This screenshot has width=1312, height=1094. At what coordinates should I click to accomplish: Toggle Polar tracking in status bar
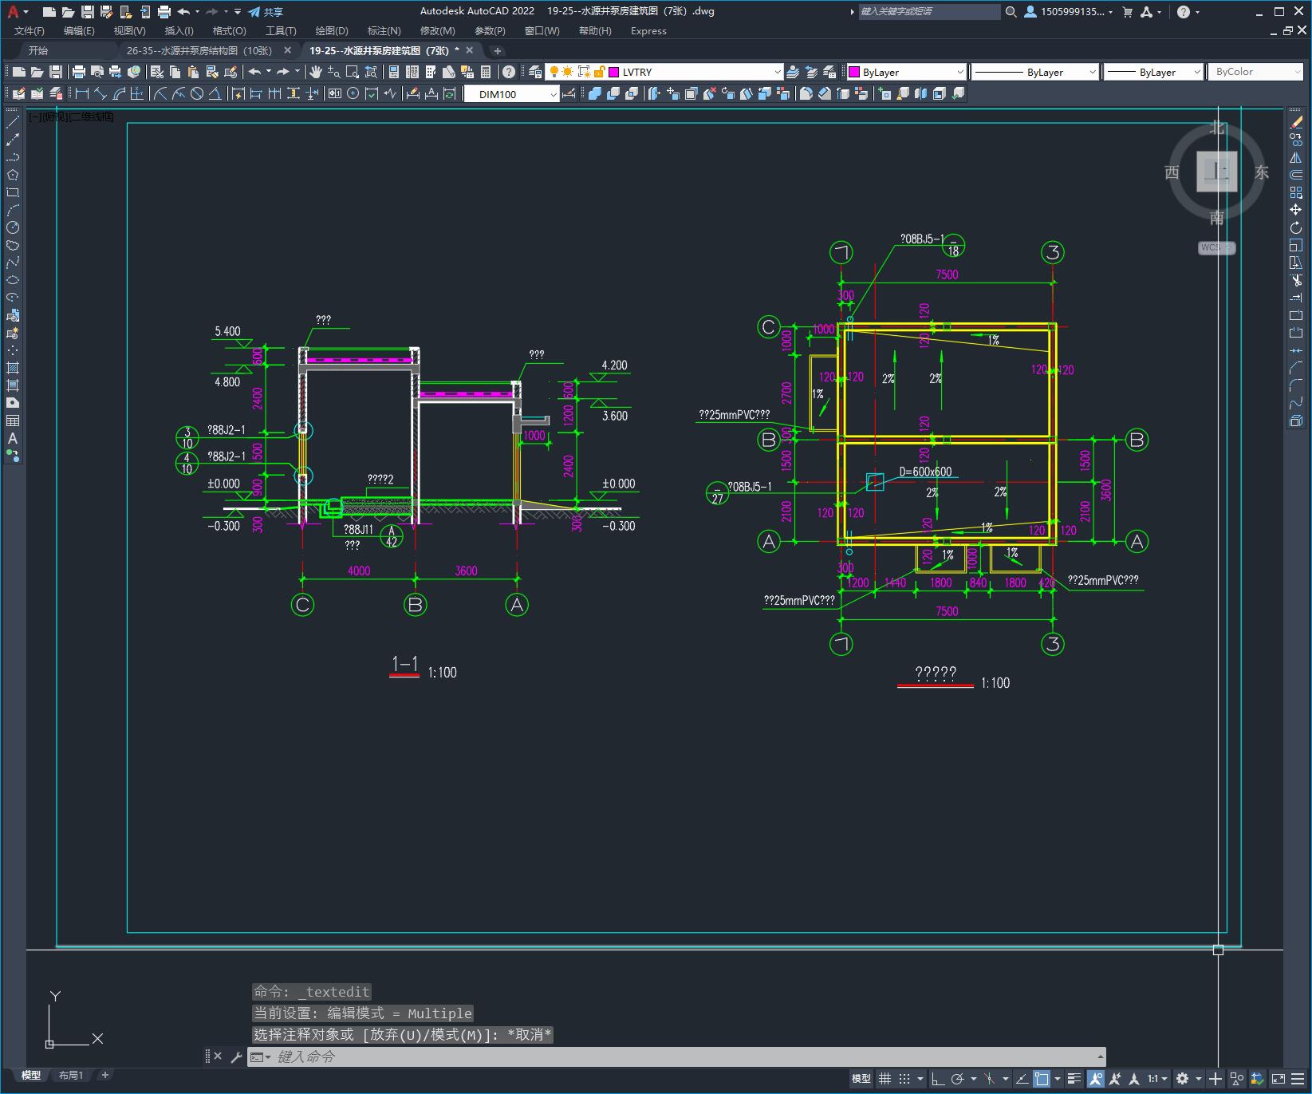pyautogui.click(x=958, y=1079)
